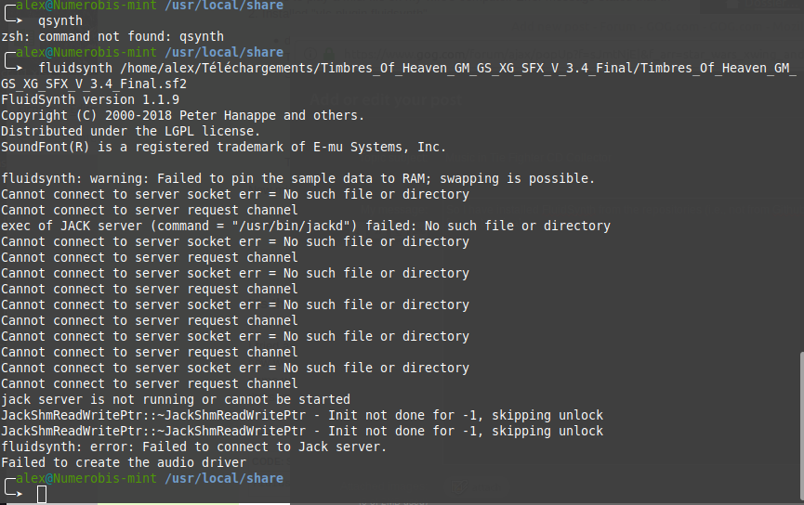Click the fluidsynth command word after the prompt
The width and height of the screenshot is (804, 505).
click(x=75, y=68)
